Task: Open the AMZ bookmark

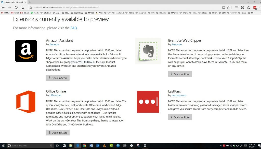Action: pyautogui.click(x=99, y=13)
